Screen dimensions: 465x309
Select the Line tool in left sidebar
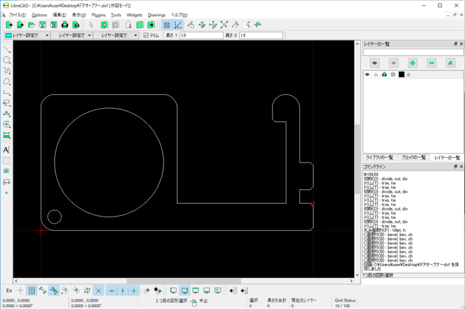7,50
